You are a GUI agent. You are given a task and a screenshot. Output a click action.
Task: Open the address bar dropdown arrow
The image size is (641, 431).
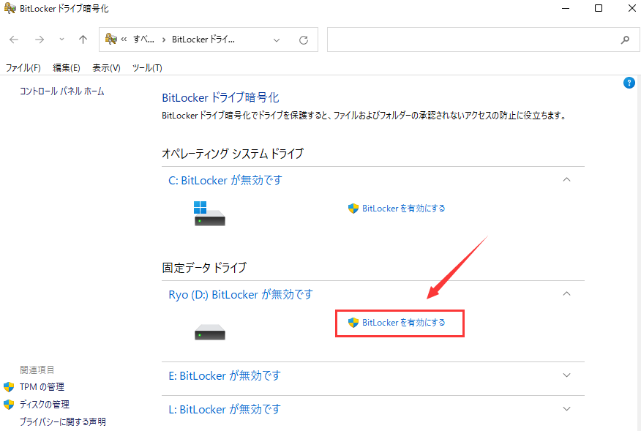276,40
